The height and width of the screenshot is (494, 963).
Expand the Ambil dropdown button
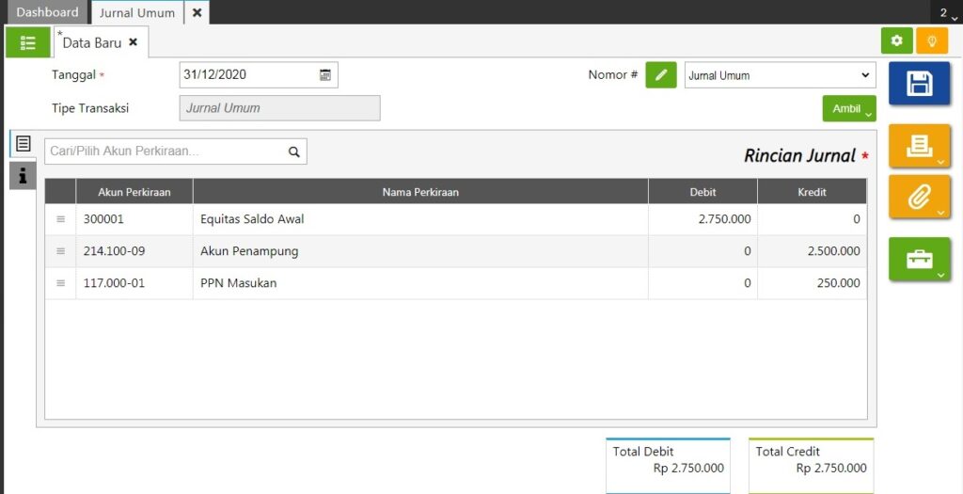(x=849, y=109)
